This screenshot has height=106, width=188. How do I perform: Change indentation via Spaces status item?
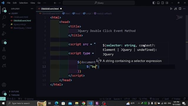(117, 99)
